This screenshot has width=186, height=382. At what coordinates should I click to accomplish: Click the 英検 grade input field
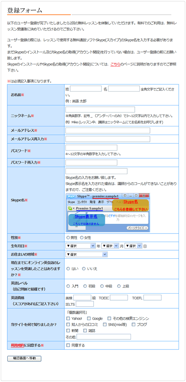(x=82, y=298)
